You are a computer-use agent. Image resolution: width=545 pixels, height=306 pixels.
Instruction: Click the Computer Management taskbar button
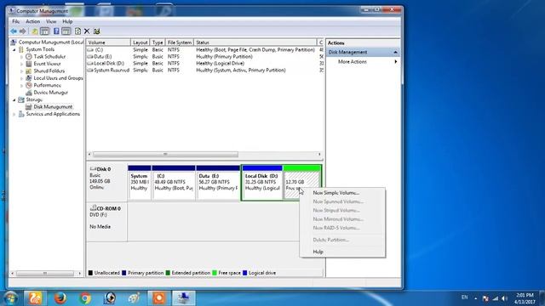coord(184,298)
